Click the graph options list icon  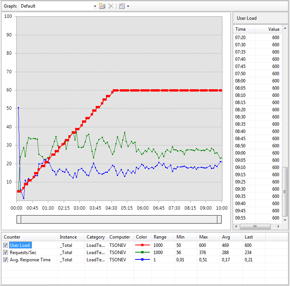122,6
